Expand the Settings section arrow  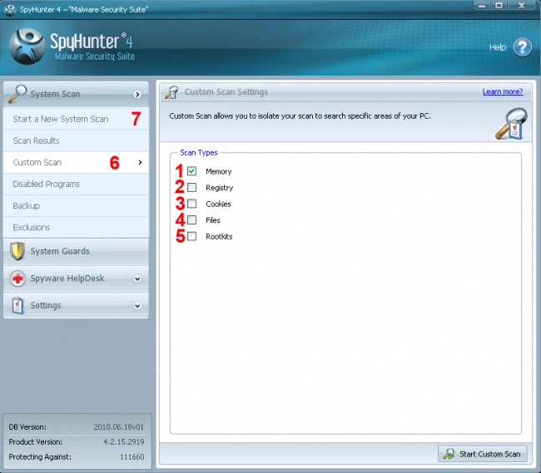(137, 306)
